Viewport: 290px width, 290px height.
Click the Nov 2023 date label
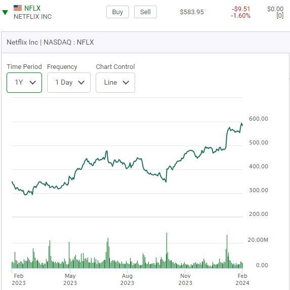(185, 279)
